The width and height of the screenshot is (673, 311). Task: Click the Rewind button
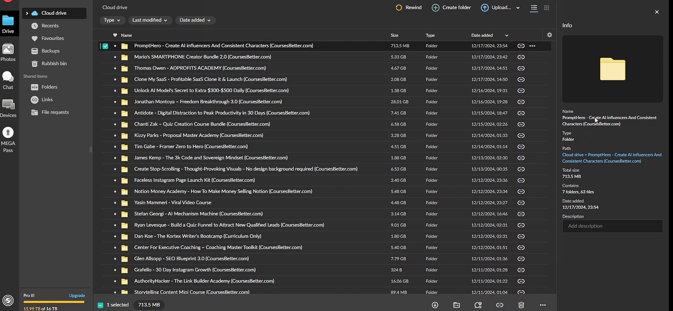tap(408, 7)
